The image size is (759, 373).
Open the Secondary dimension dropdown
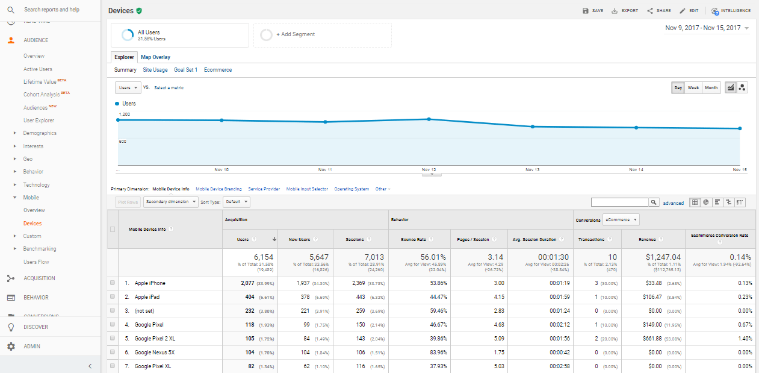pos(171,202)
